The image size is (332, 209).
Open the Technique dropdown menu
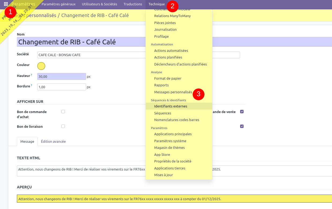tap(156, 4)
